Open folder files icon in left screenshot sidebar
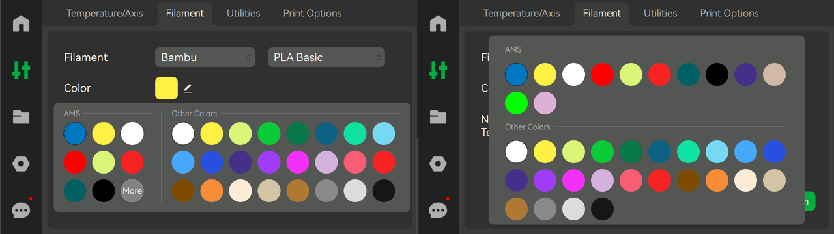834x234 pixels. point(21,117)
